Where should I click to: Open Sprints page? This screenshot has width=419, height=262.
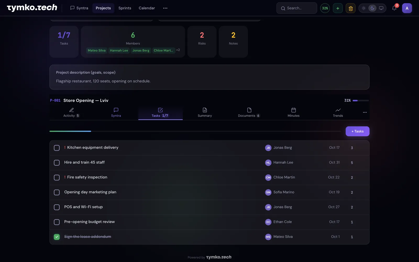[125, 8]
